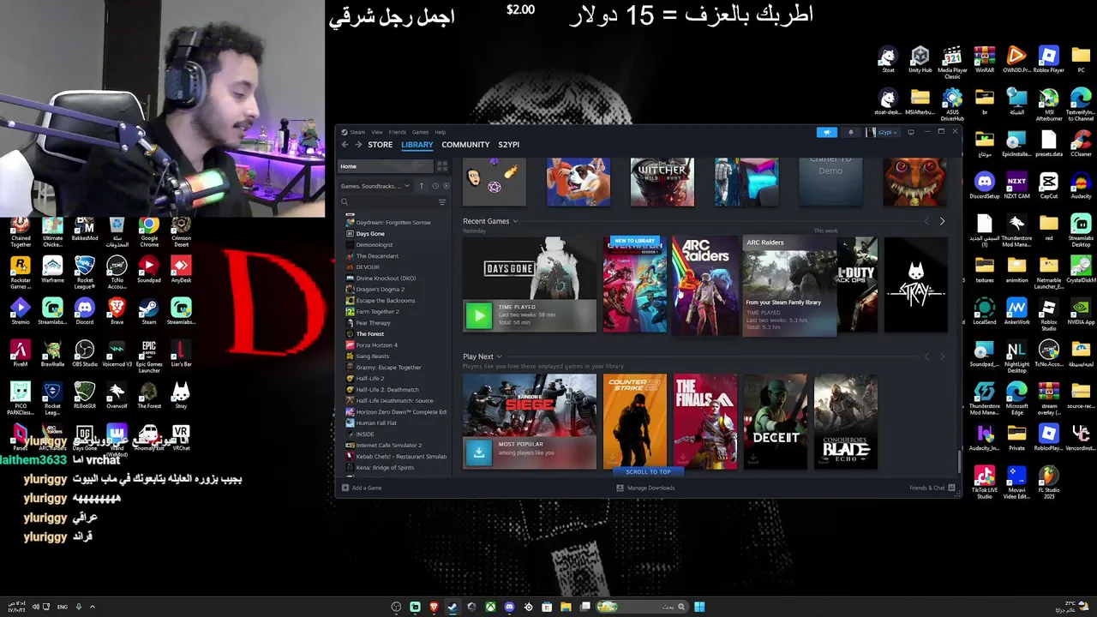Click download button on Rainbow Six Siege card
The width and height of the screenshot is (1097, 617).
(479, 452)
